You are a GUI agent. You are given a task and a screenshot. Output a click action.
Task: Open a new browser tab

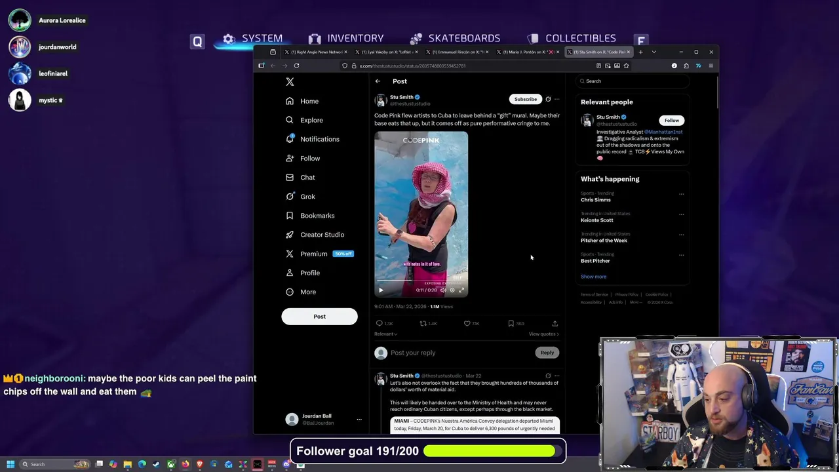(640, 52)
